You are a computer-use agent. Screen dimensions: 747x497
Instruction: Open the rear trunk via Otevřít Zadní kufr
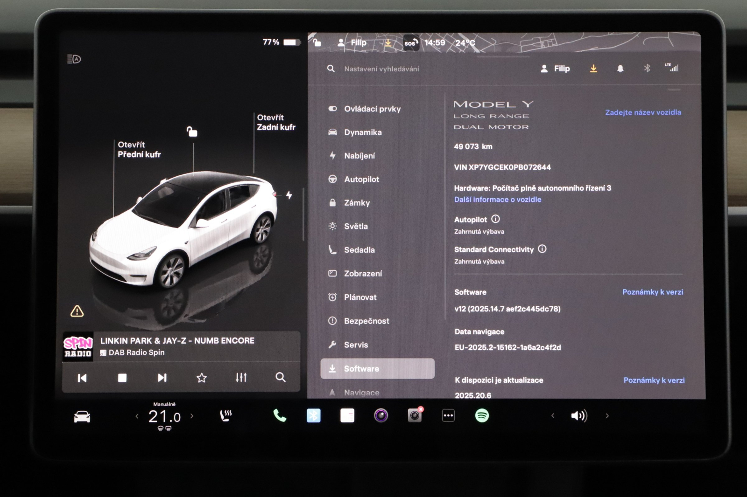tap(276, 122)
